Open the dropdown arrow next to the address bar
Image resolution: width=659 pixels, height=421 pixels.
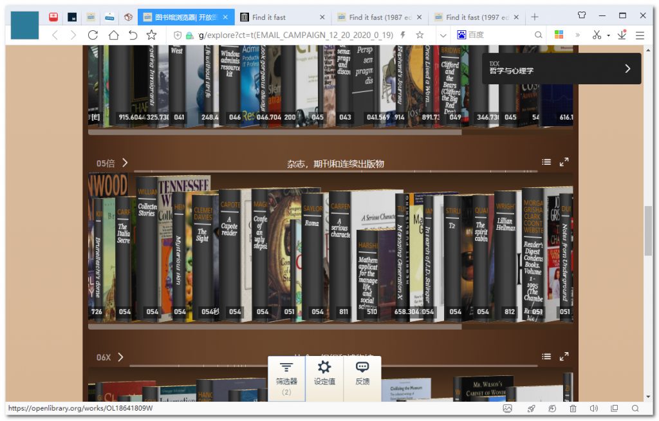(x=442, y=35)
